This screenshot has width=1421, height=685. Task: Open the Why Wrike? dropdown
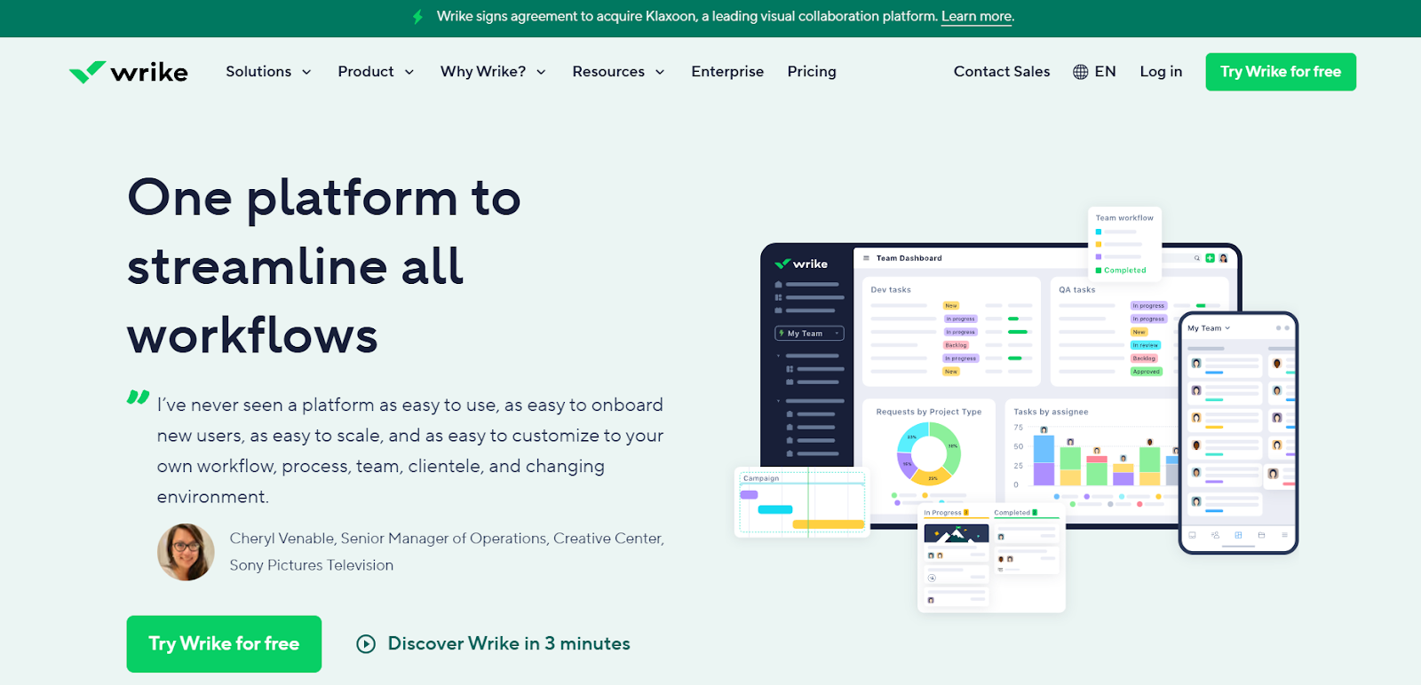coord(493,72)
